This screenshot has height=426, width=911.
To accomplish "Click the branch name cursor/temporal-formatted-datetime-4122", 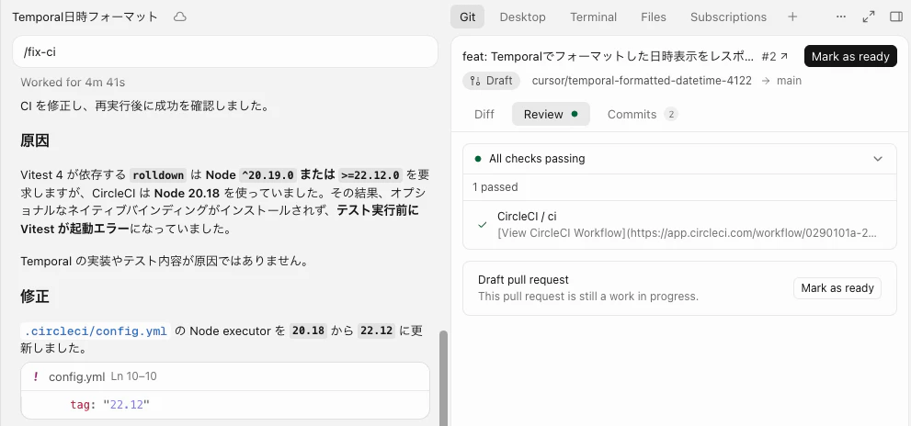I will point(642,81).
